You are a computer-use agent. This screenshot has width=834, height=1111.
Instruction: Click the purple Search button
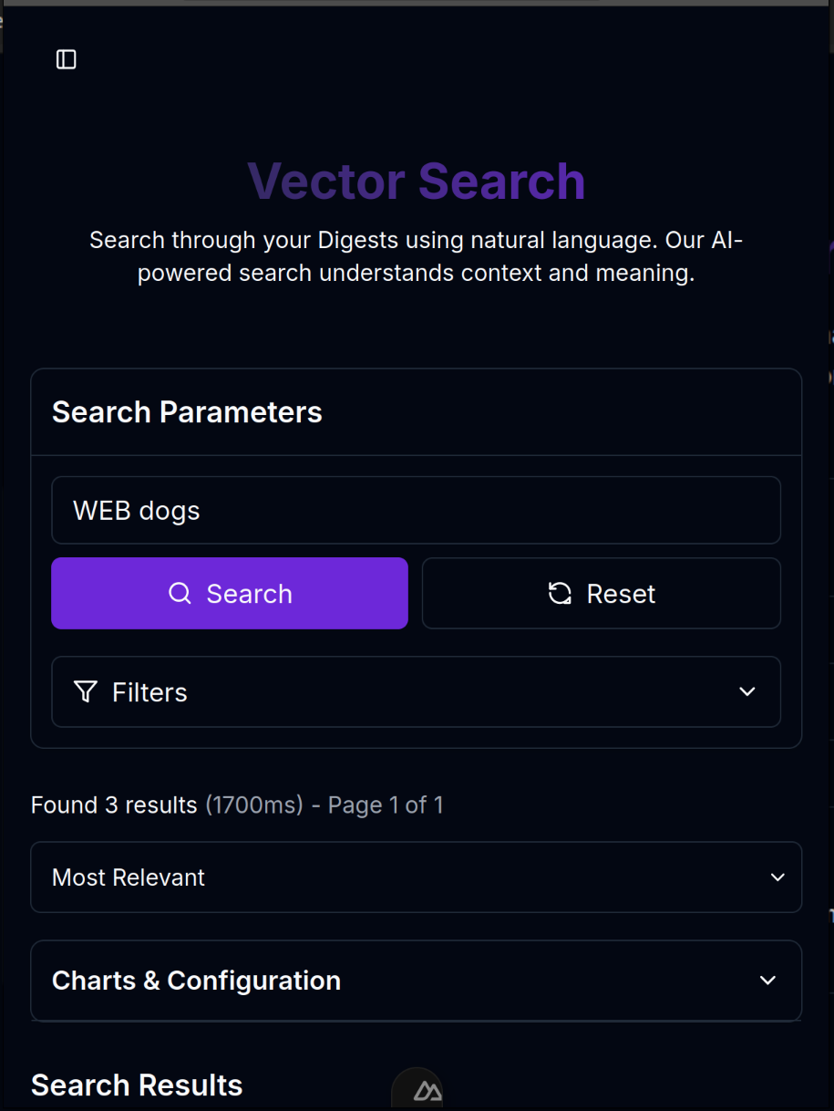(x=230, y=594)
